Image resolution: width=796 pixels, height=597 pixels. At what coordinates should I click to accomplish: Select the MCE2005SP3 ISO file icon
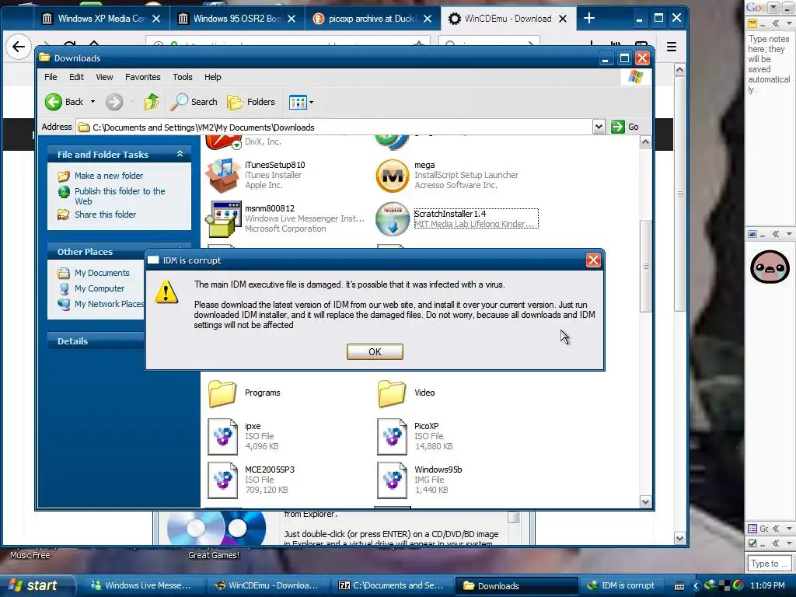coord(222,480)
